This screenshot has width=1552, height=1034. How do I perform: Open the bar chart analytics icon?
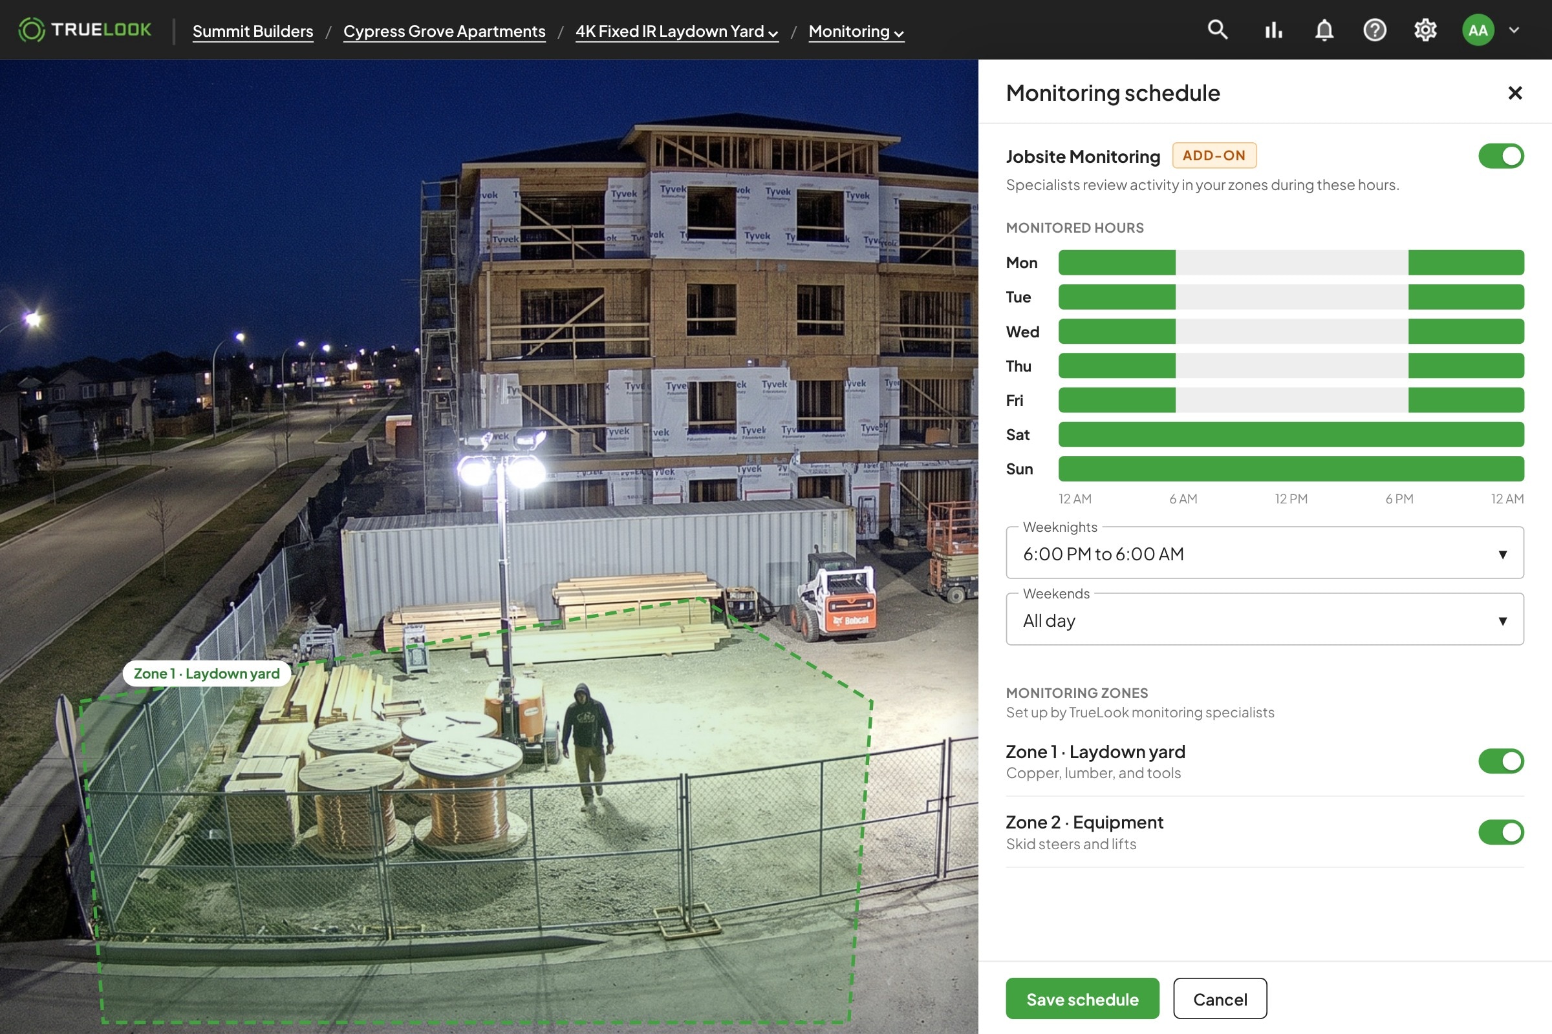pos(1273,30)
